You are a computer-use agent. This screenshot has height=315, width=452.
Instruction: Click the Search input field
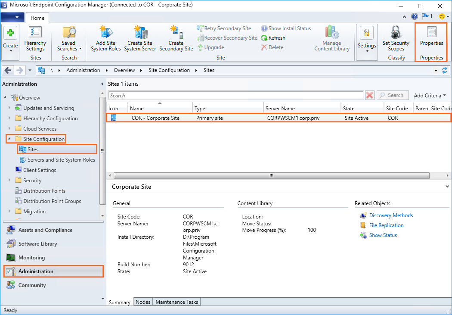click(235, 96)
